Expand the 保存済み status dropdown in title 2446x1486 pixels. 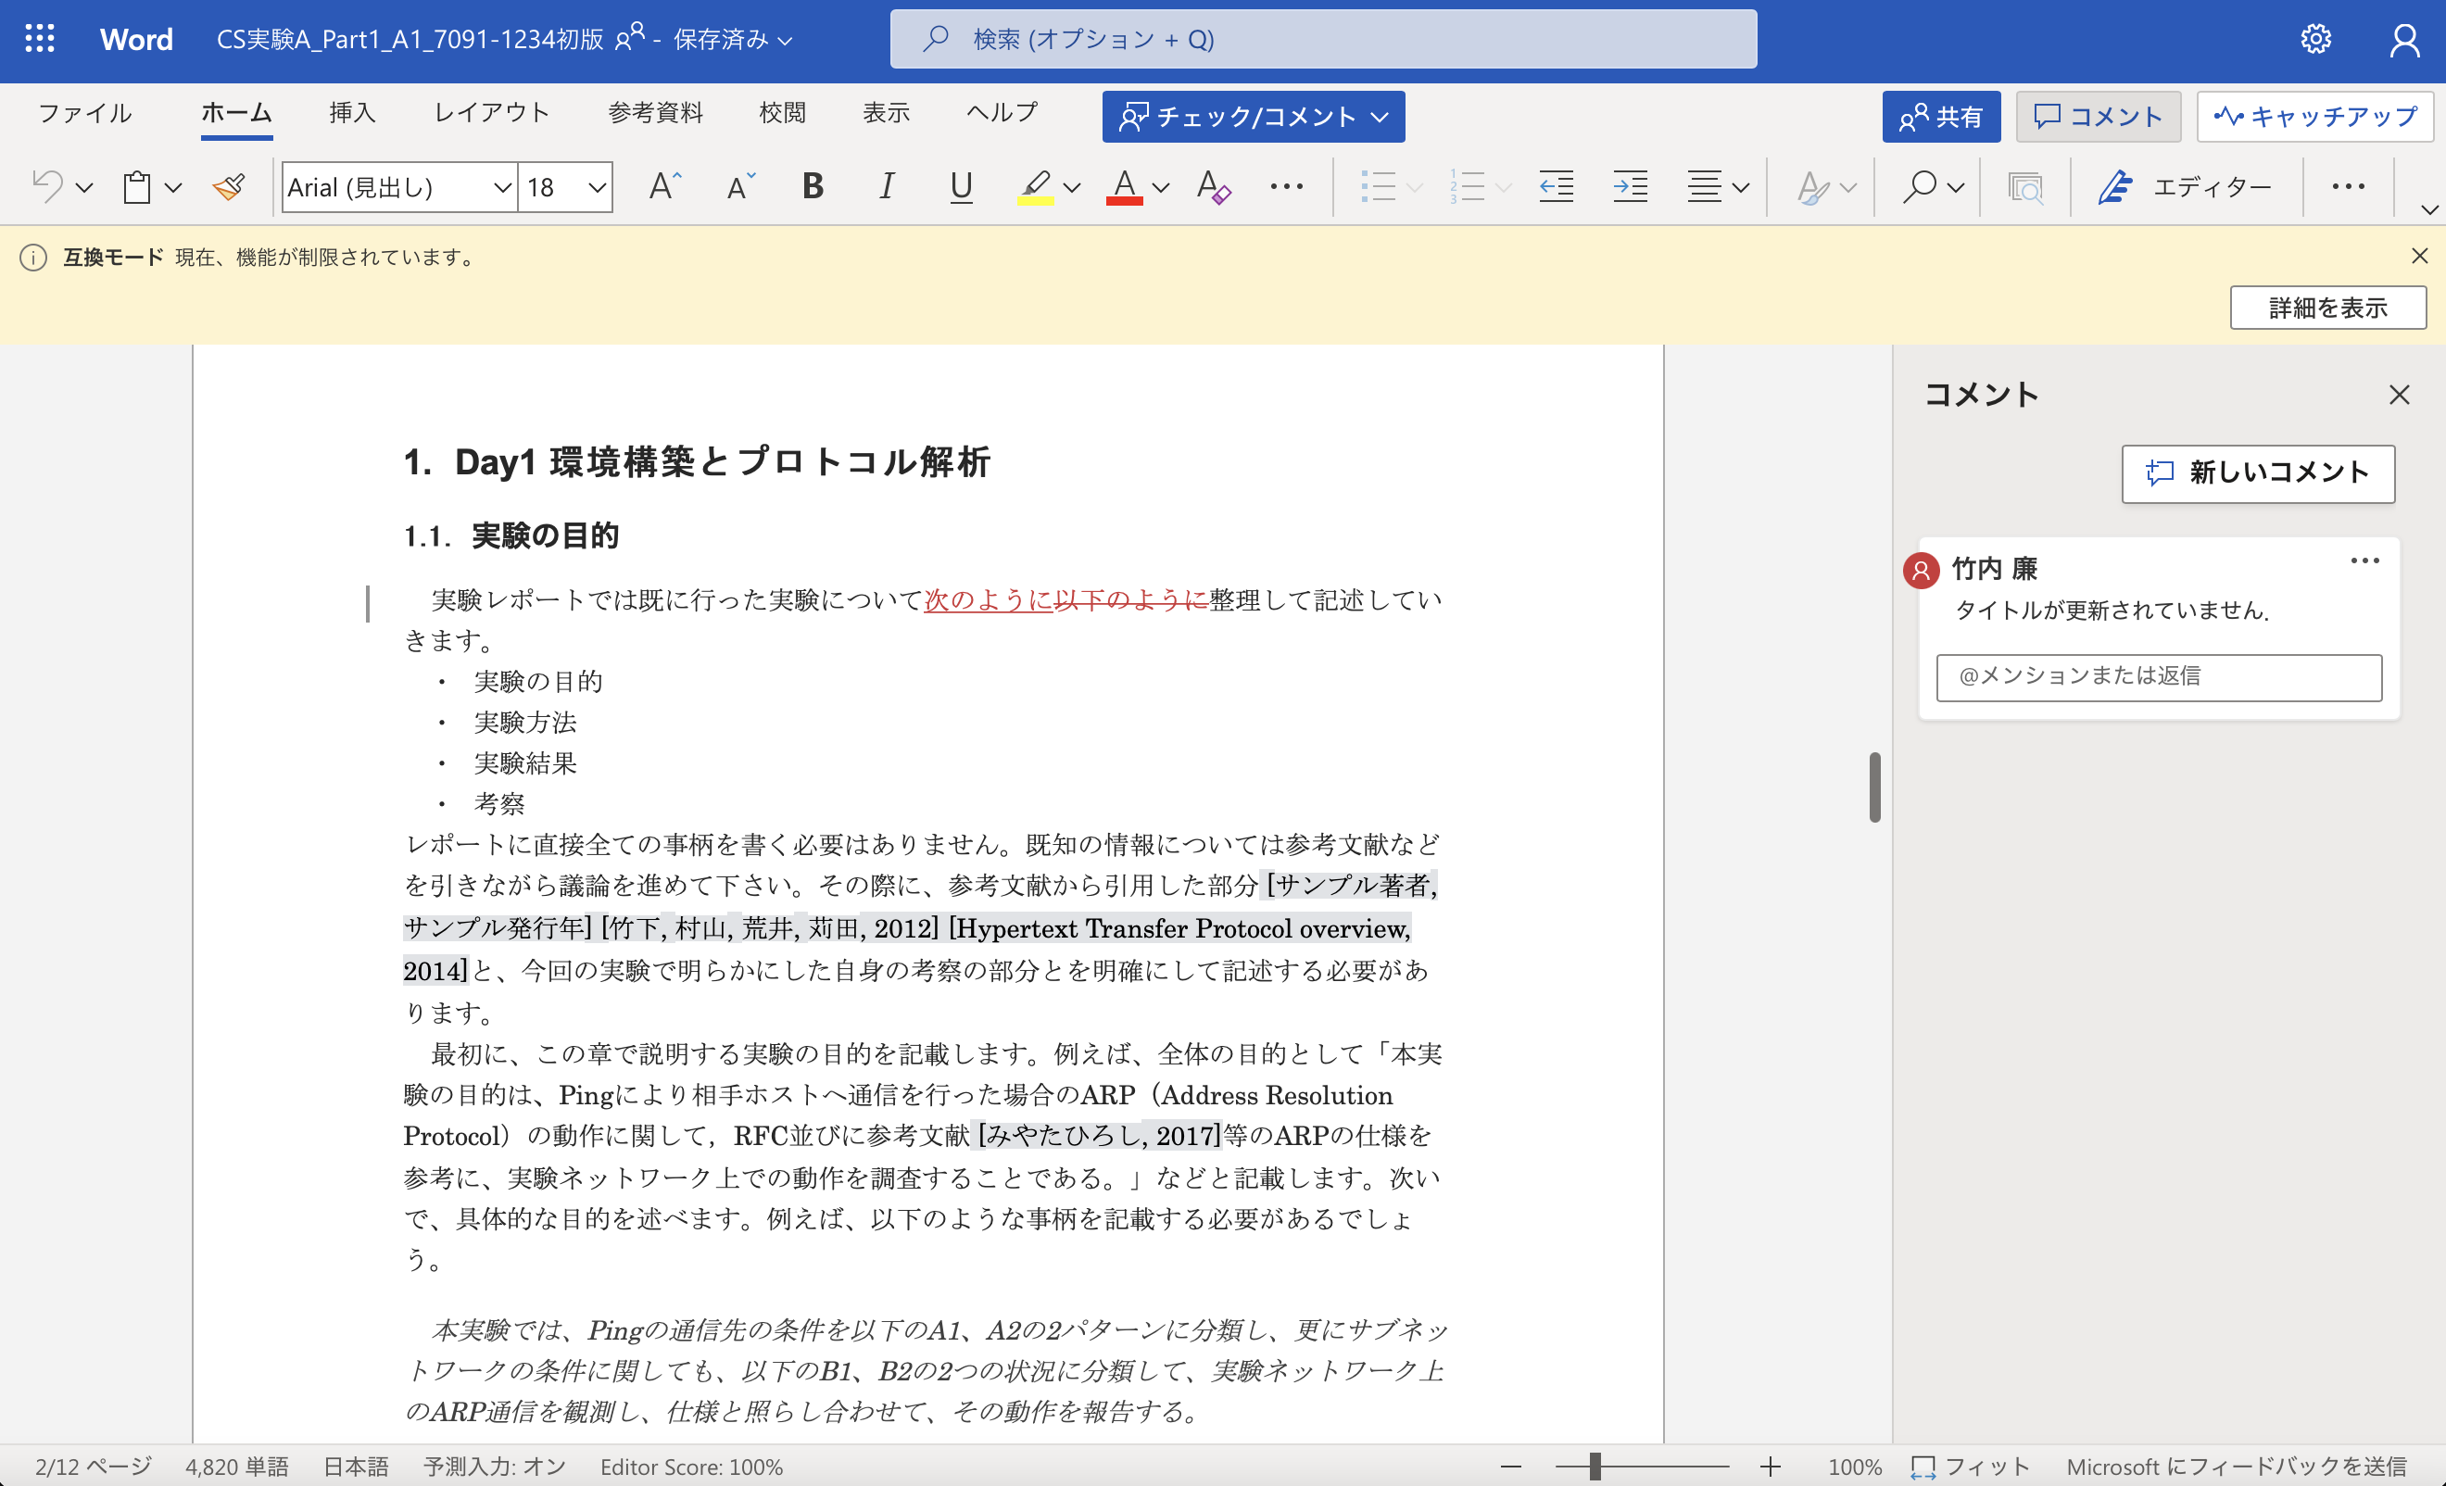[734, 40]
